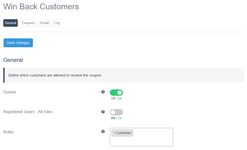The width and height of the screenshot is (247, 150).
Task: Enable the Registered Users all roles toggle
Action: coord(116,112)
